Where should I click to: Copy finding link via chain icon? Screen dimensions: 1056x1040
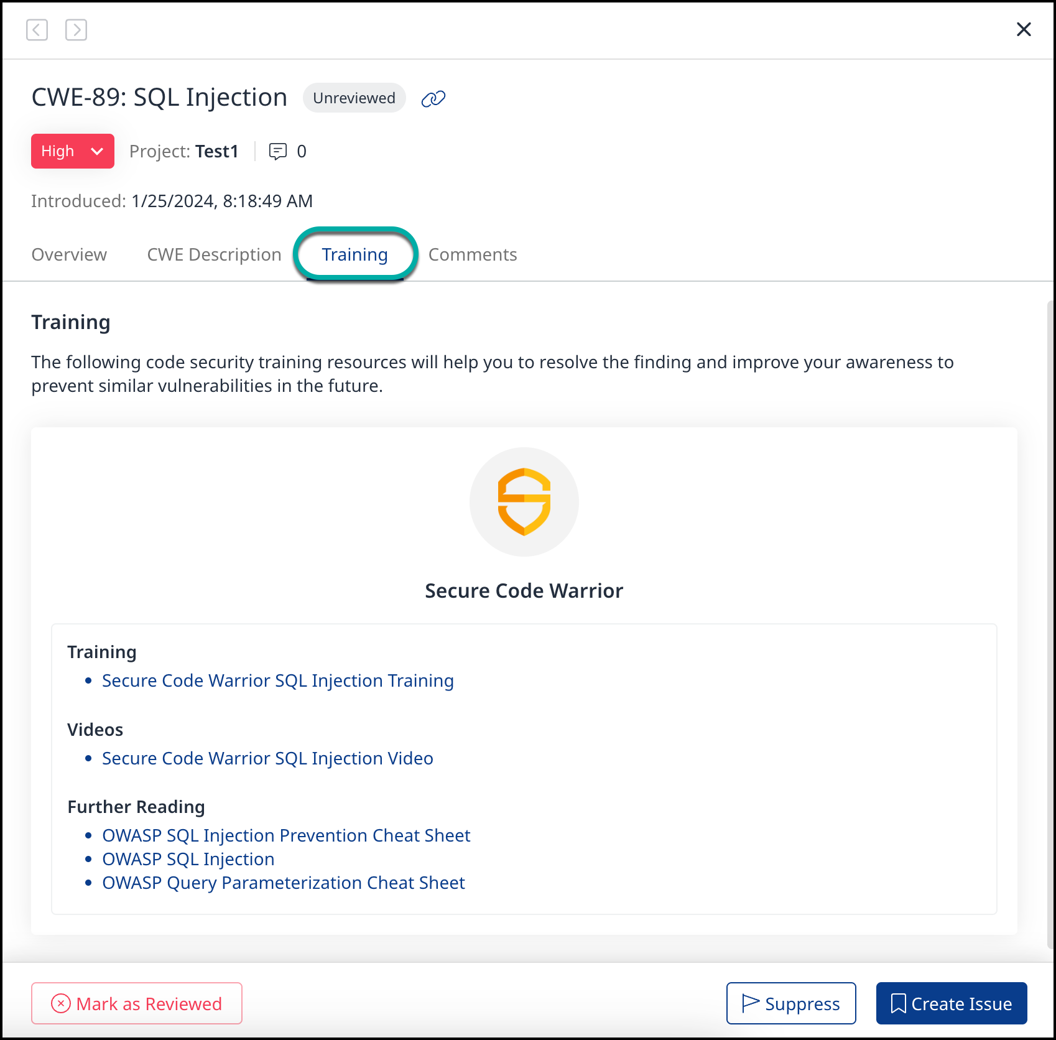[433, 98]
